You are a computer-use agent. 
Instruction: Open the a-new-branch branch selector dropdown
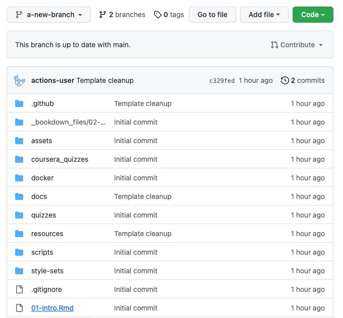pos(48,15)
